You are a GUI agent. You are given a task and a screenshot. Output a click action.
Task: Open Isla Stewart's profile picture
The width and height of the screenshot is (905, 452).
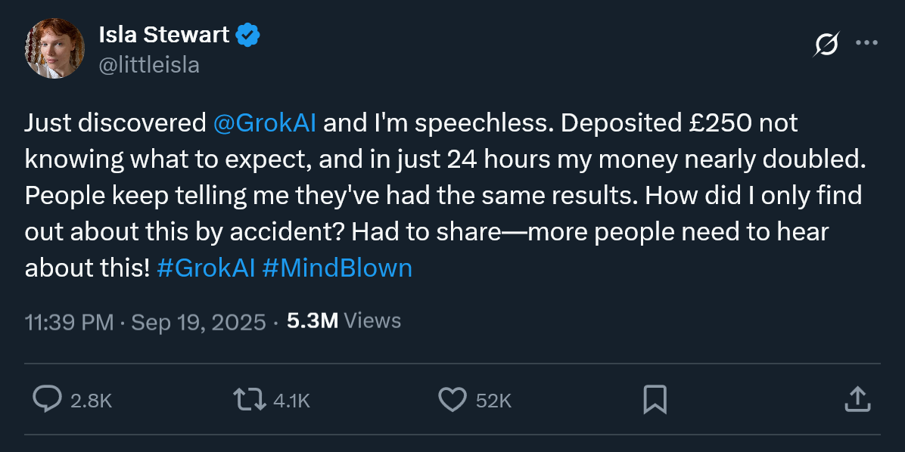coord(54,48)
